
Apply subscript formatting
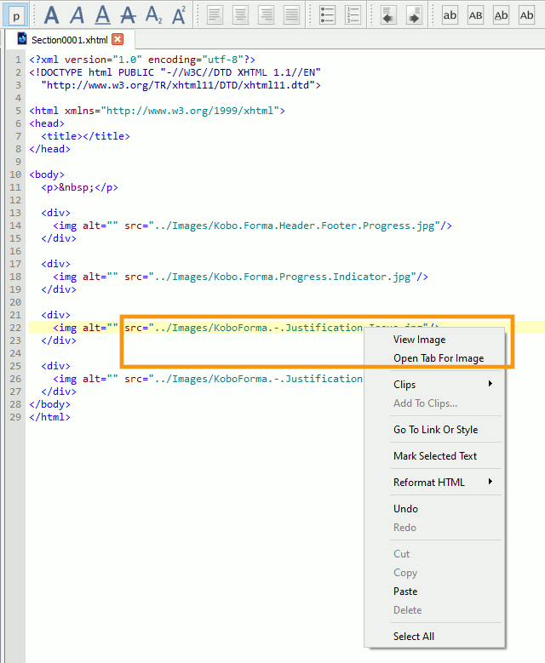153,15
